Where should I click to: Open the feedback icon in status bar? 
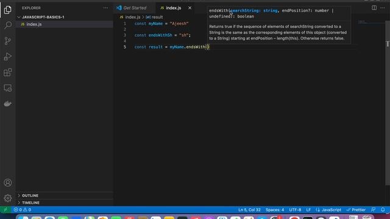(374, 210)
